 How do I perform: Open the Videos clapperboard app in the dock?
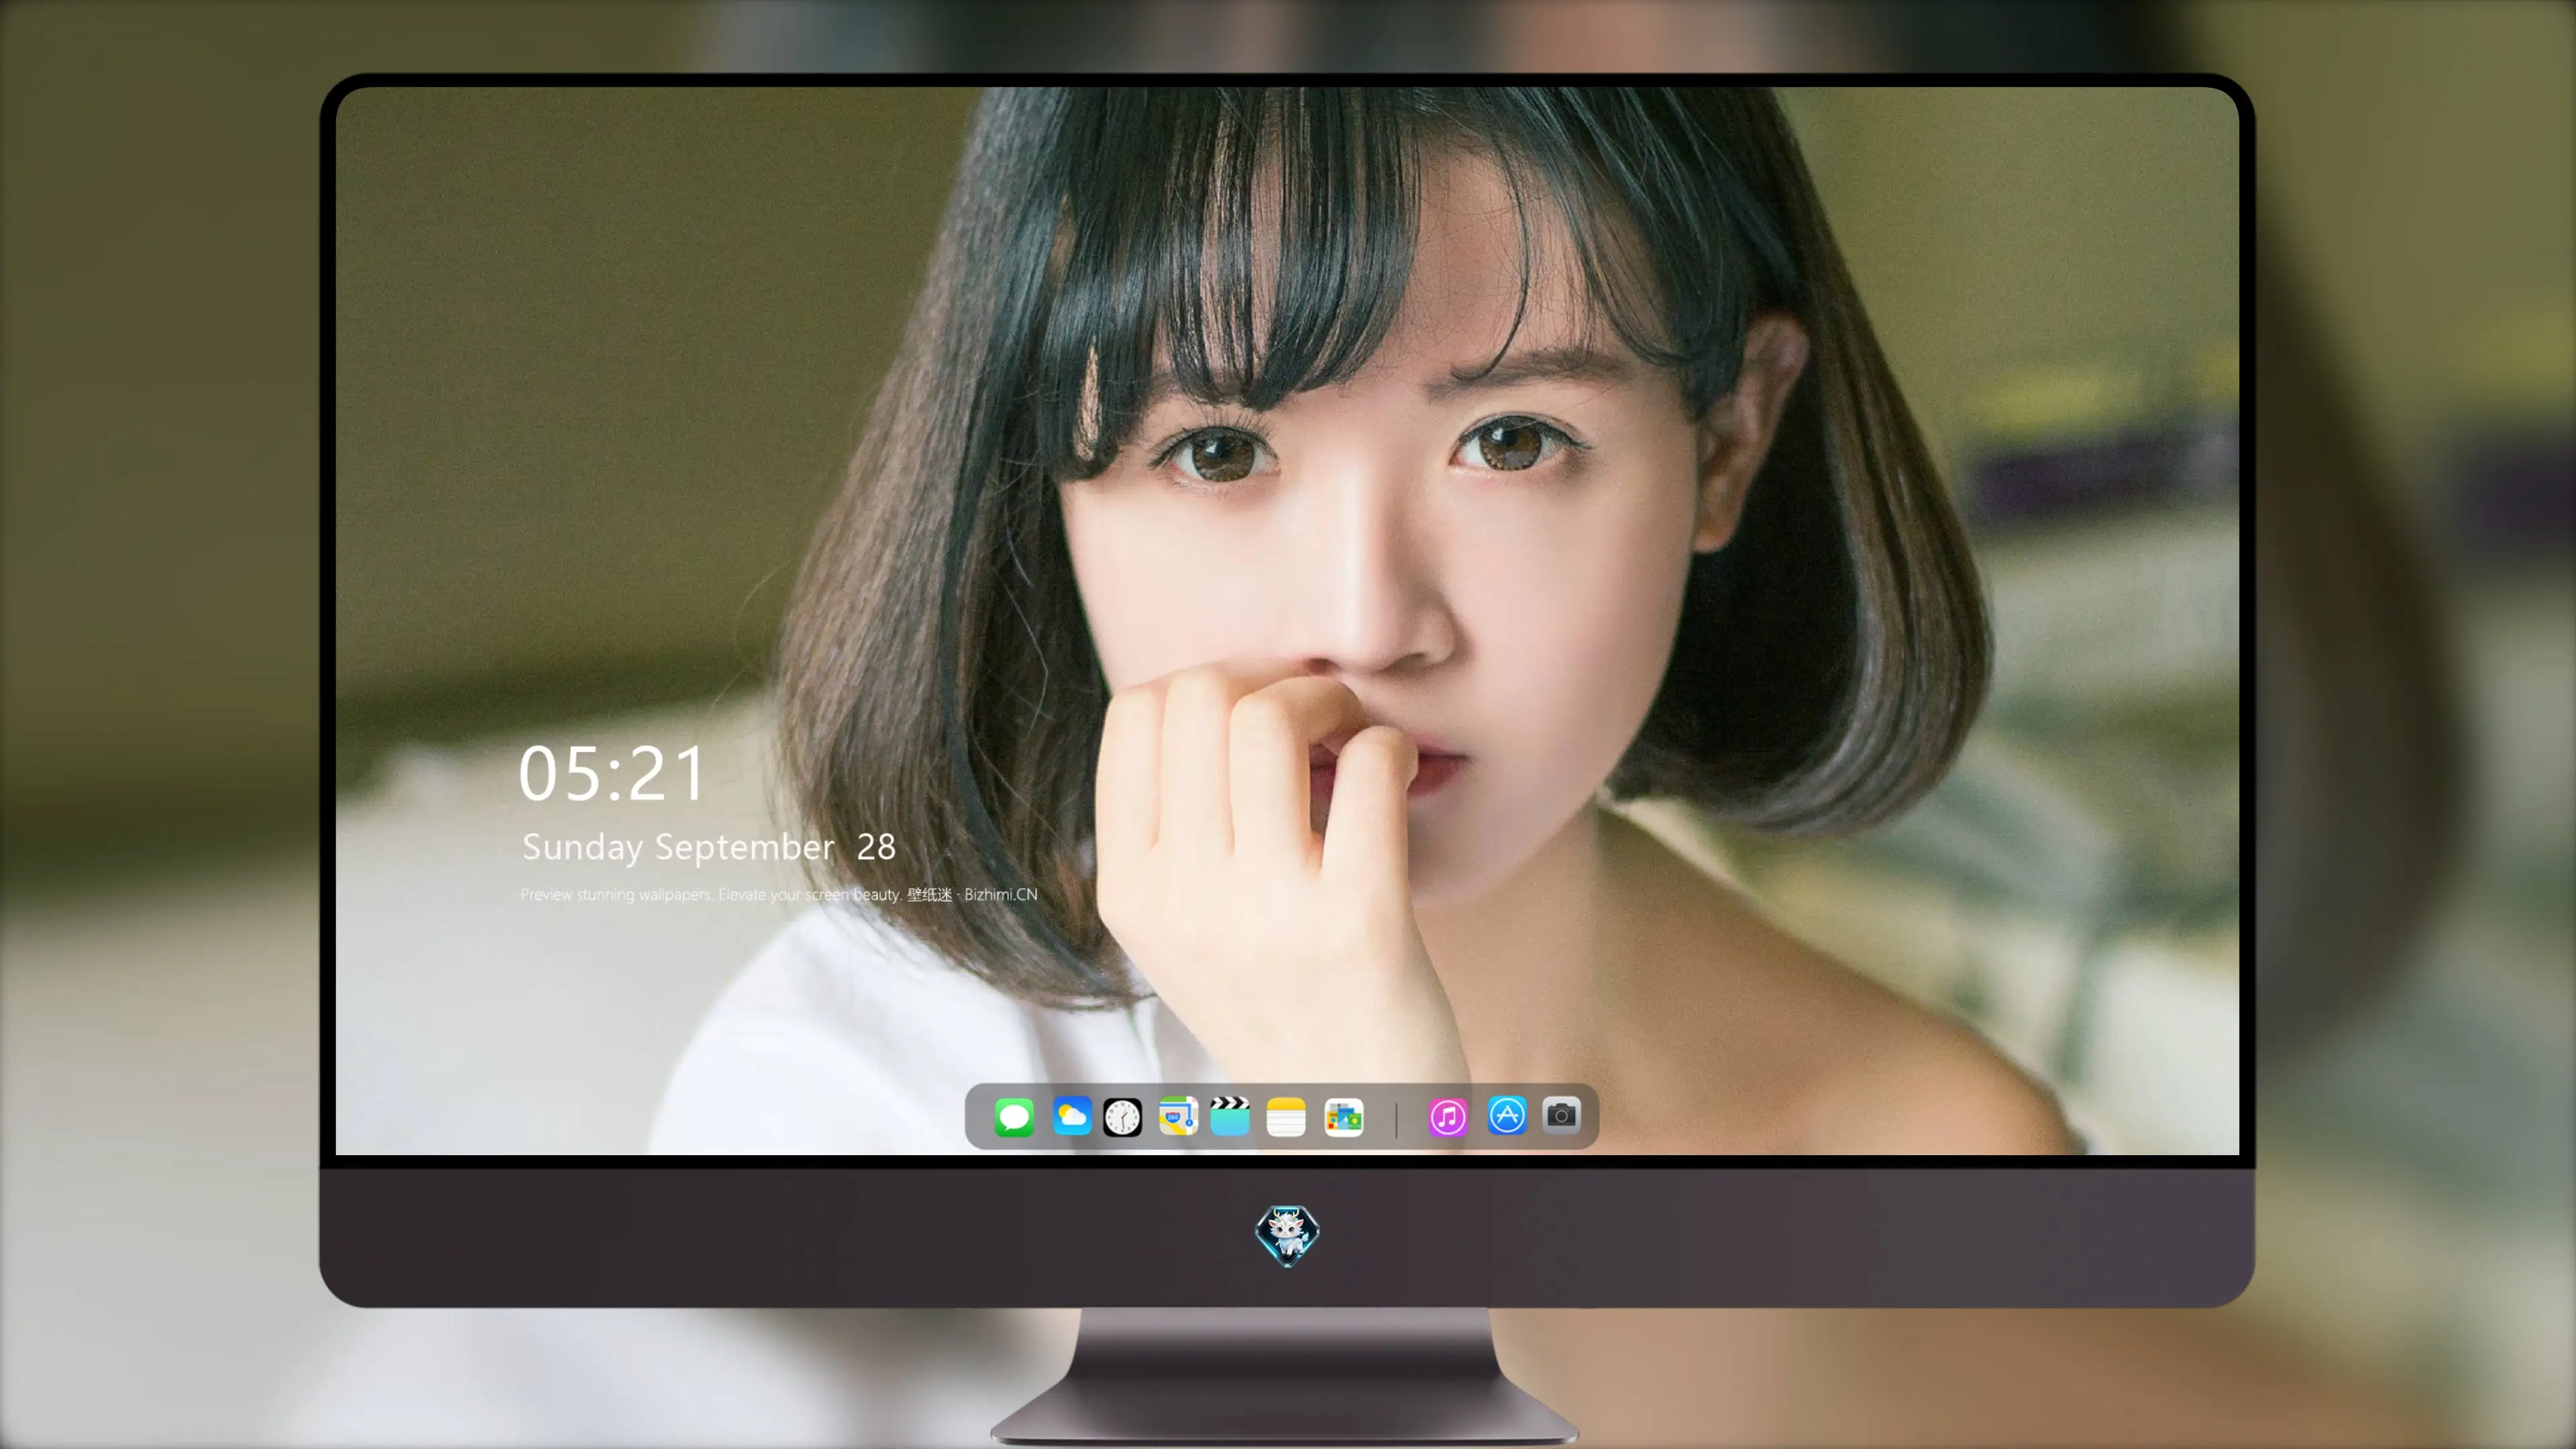pyautogui.click(x=1230, y=1116)
